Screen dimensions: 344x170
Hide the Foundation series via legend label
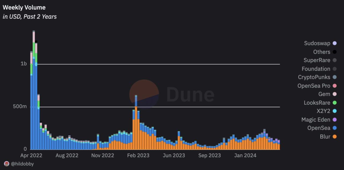(x=316, y=69)
